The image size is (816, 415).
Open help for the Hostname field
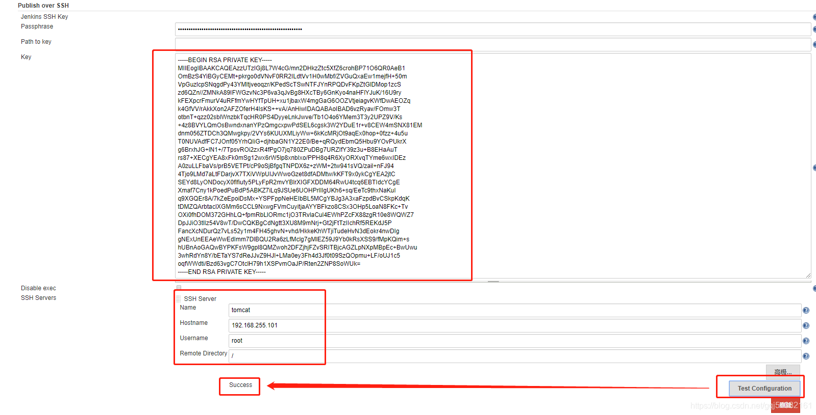coord(806,325)
